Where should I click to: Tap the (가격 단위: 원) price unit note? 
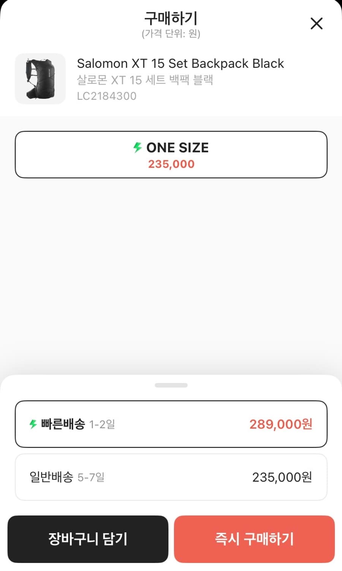pyautogui.click(x=171, y=33)
